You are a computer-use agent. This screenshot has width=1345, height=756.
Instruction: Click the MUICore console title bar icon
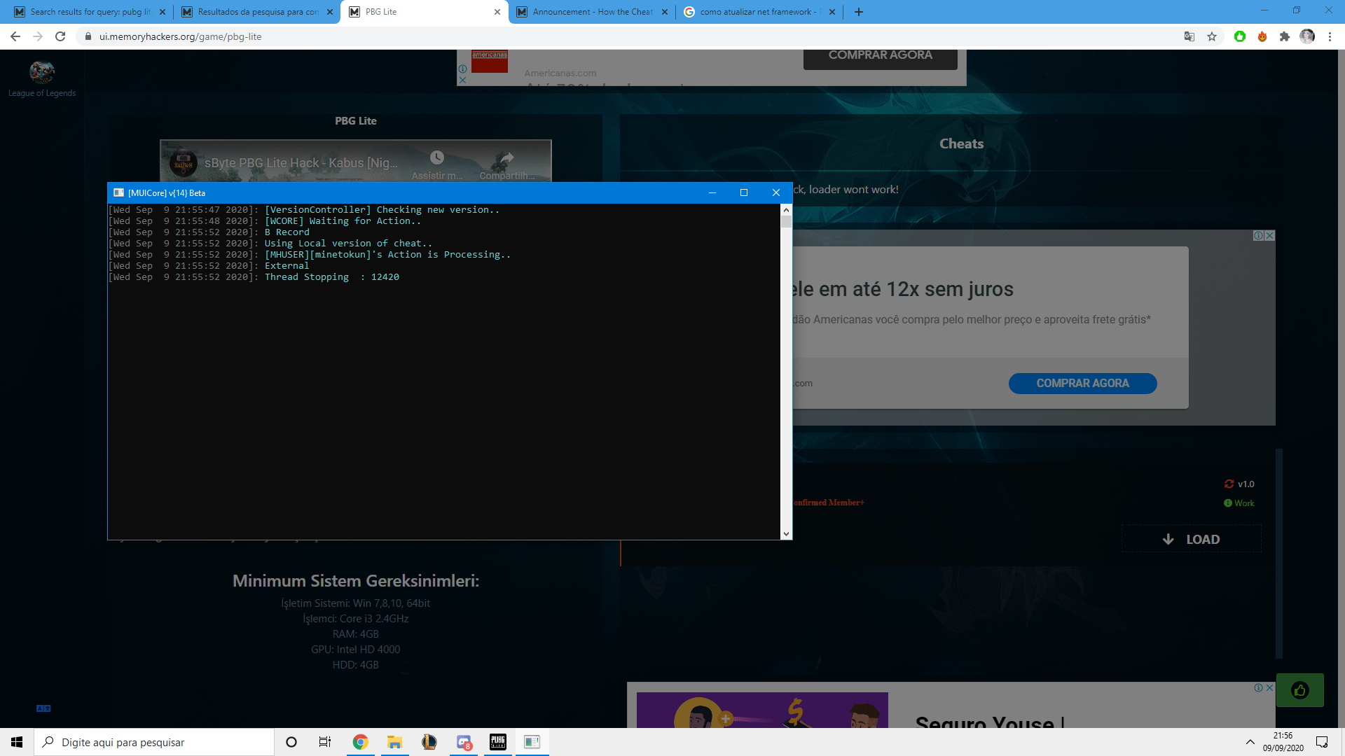tap(118, 192)
